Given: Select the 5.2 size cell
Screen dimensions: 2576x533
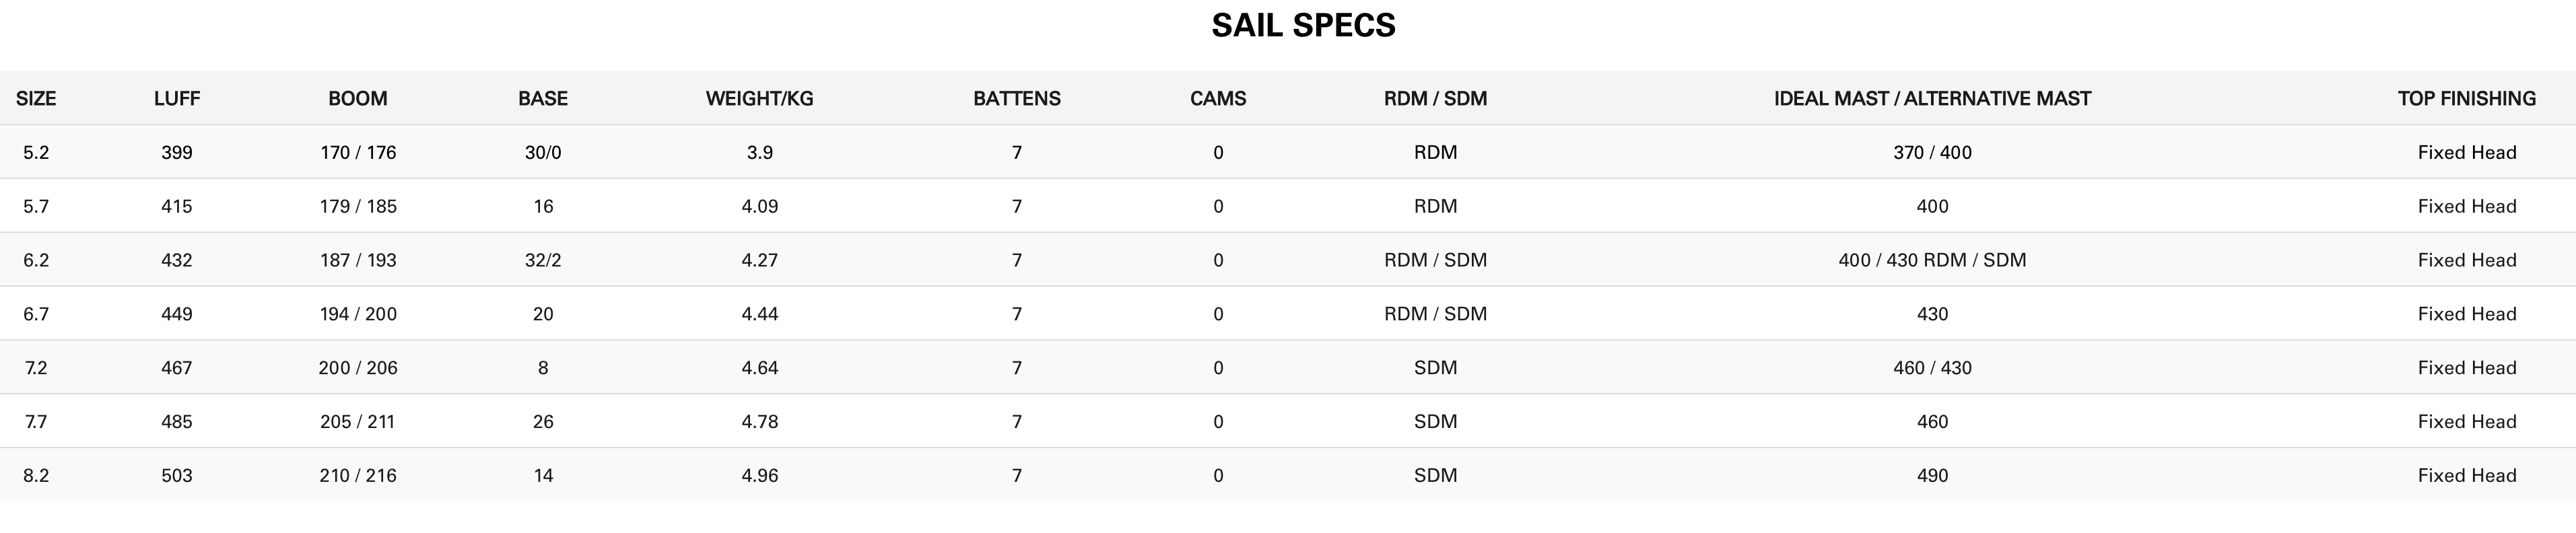Looking at the screenshot, I should [x=36, y=152].
